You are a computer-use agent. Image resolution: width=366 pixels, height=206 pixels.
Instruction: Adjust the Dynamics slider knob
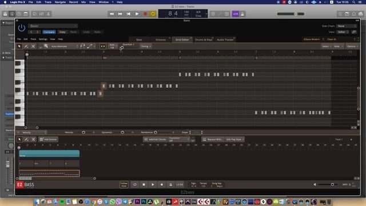click(x=122, y=132)
